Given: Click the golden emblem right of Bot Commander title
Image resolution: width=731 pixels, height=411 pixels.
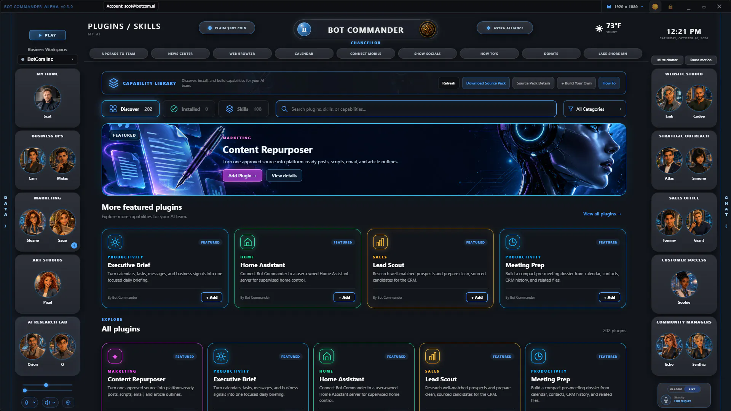Looking at the screenshot, I should [x=427, y=29].
